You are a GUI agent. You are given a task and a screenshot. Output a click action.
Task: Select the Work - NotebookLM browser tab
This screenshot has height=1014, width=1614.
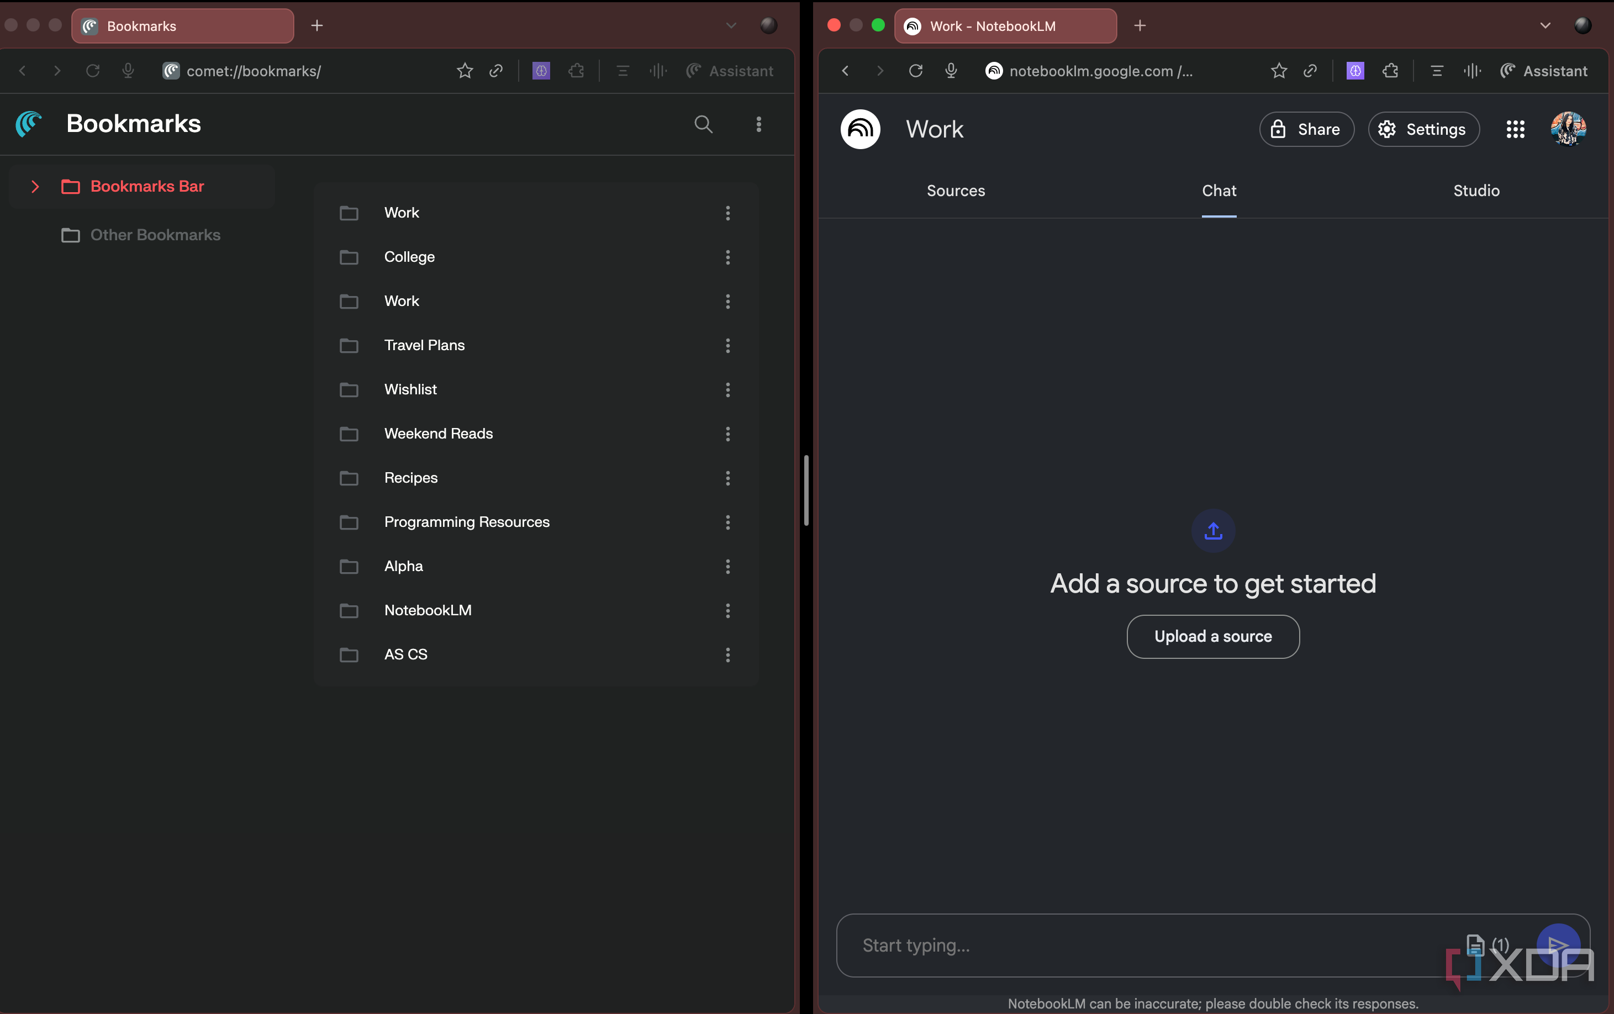(x=1005, y=26)
